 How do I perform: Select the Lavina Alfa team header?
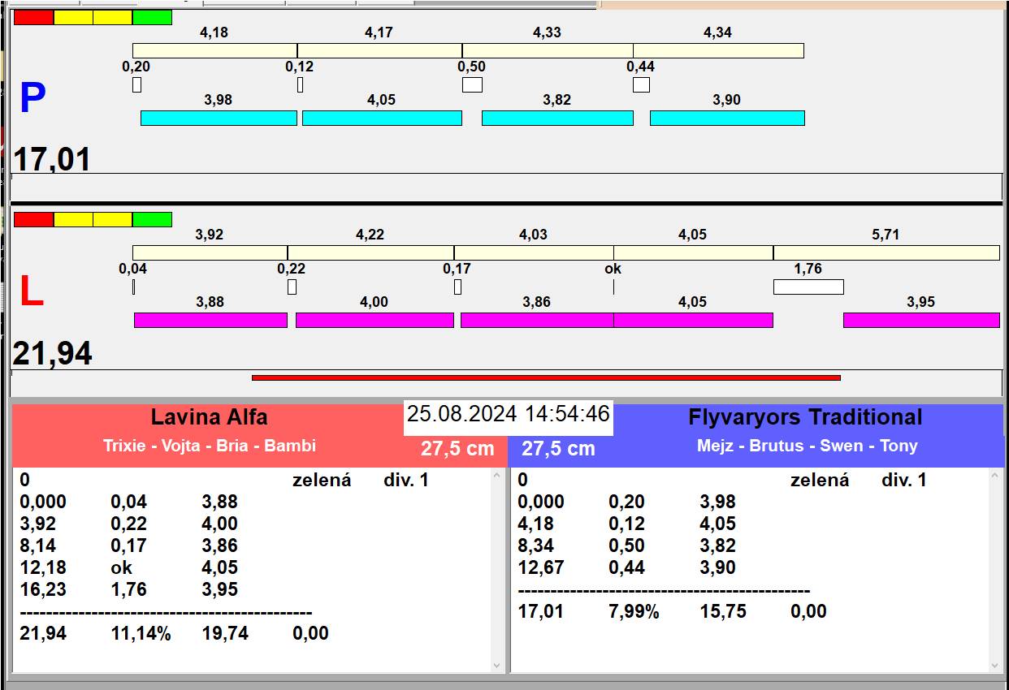(209, 417)
